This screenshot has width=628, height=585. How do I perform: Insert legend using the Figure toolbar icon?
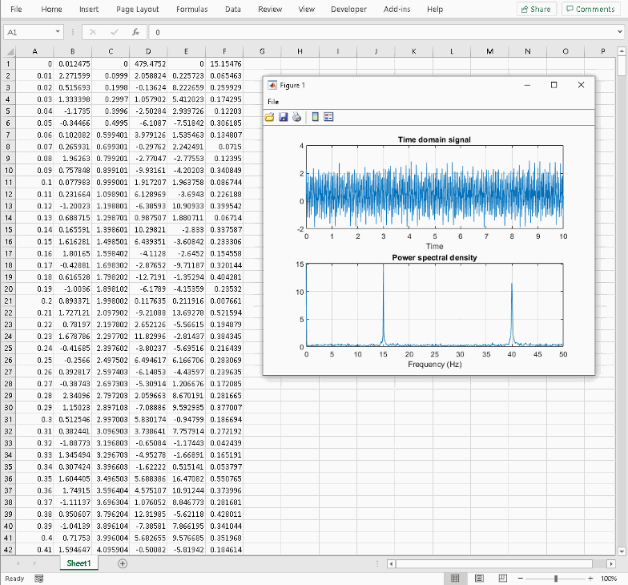click(328, 117)
